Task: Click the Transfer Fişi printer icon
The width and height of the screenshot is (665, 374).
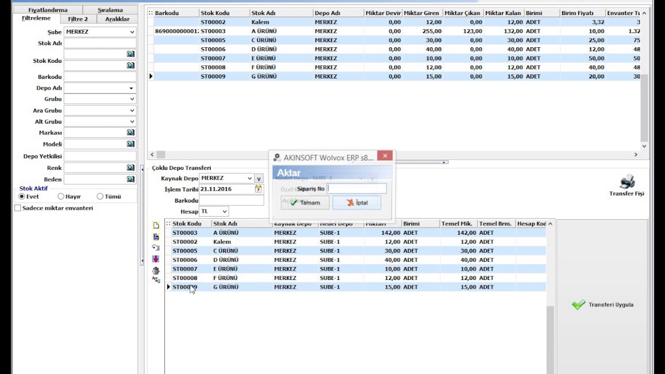Action: [x=627, y=182]
